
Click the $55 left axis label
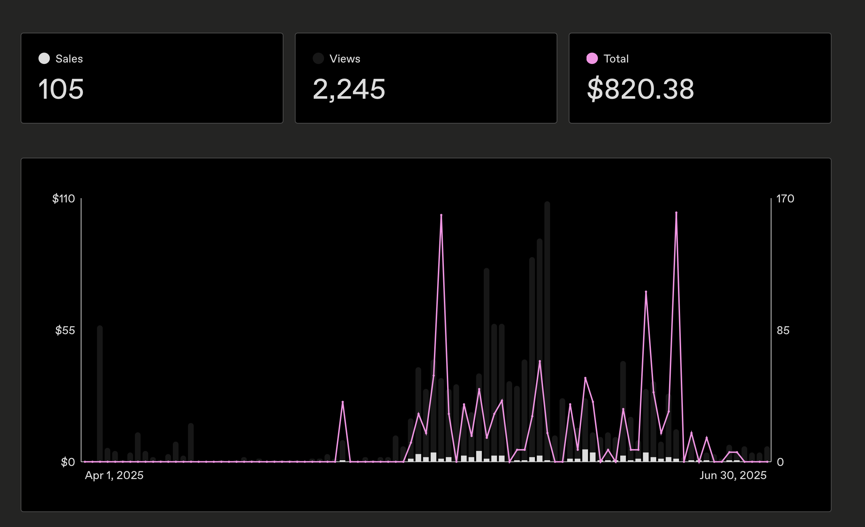pyautogui.click(x=65, y=330)
